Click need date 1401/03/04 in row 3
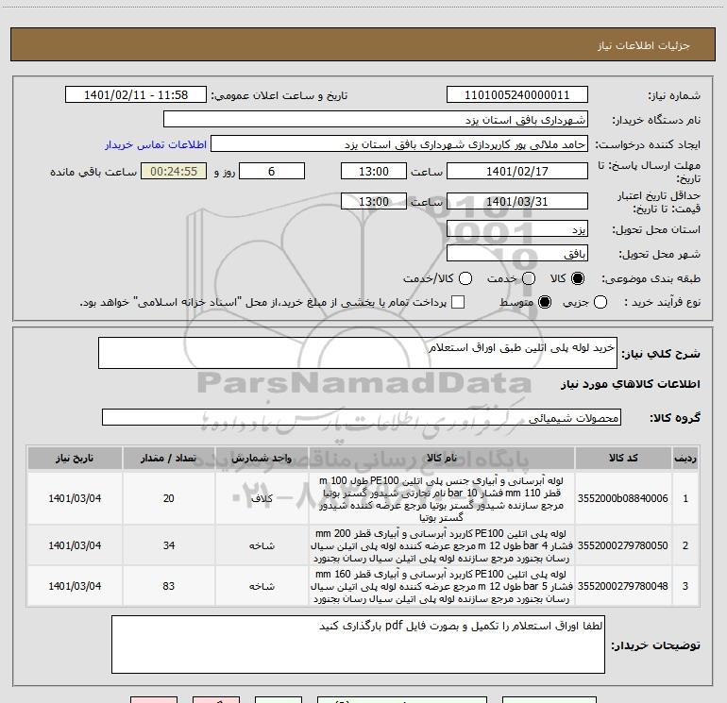The width and height of the screenshot is (727, 703). tap(75, 586)
